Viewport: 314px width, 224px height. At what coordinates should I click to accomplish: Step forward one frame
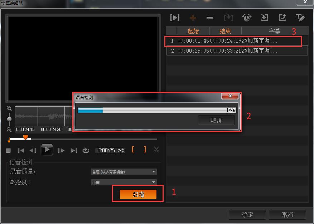click(61, 150)
